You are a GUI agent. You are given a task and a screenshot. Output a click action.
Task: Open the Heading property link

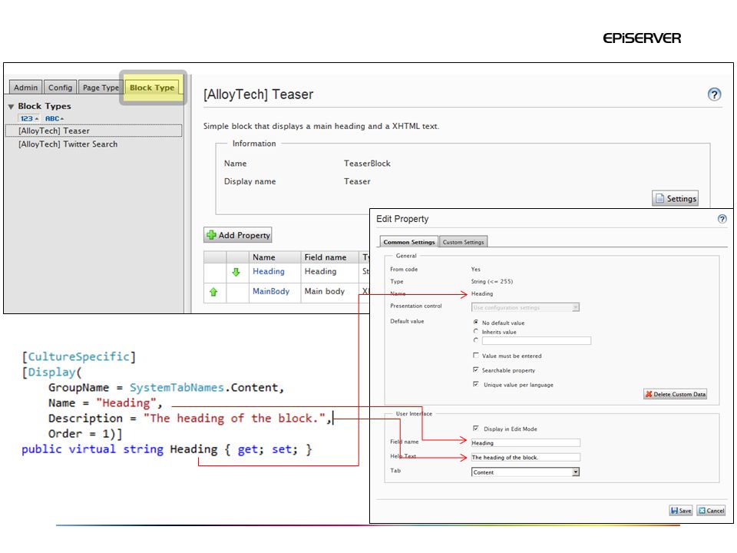[269, 271]
